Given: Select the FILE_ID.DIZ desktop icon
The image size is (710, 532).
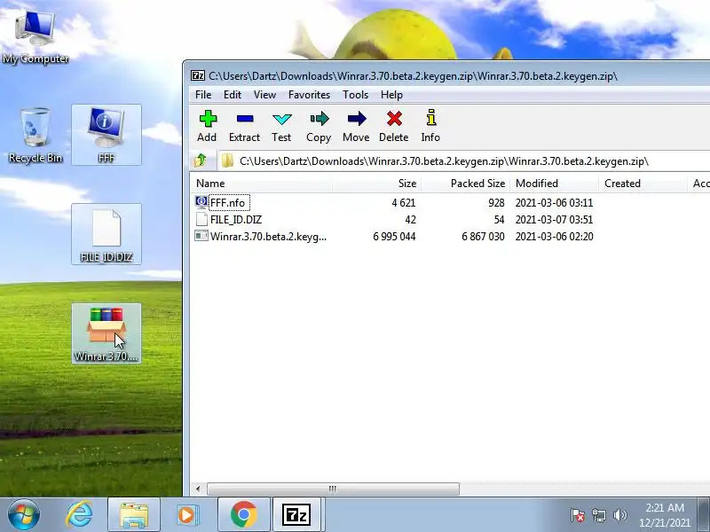Looking at the screenshot, I should [x=106, y=234].
